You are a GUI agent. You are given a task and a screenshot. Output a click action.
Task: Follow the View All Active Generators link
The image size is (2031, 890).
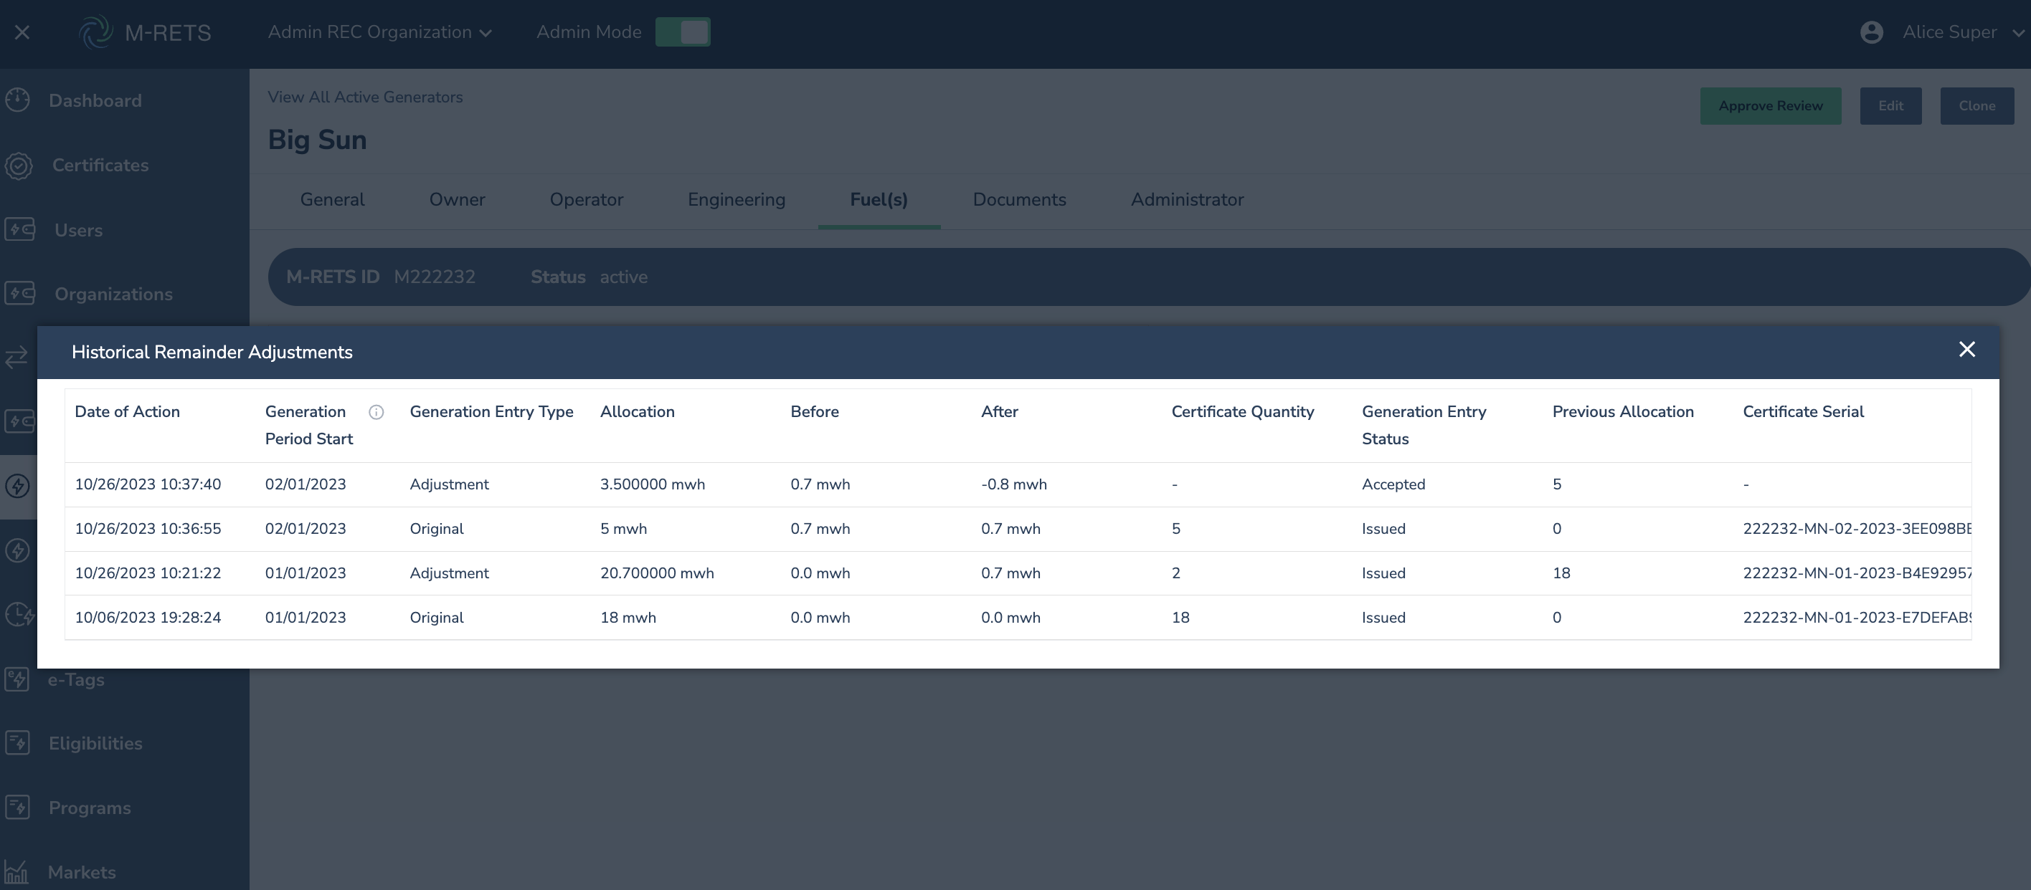click(365, 97)
